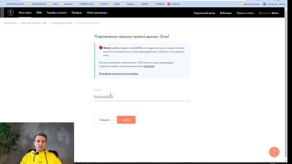Screen dimensions: 292x164
Task: Open the first 'МАТЕРИАЛЫ ДЛЯ...' bookmarks folder
Action: coord(14,4)
